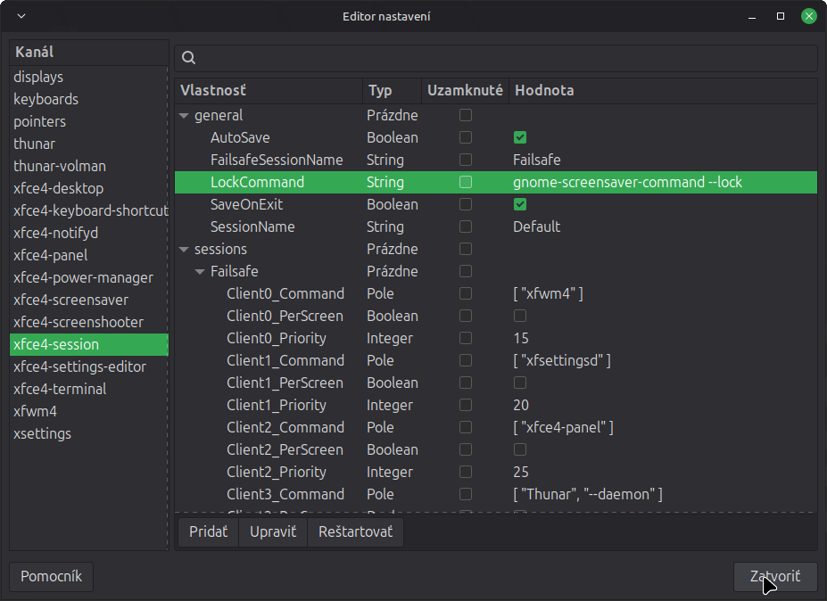Collapse the sessions property group

185,250
